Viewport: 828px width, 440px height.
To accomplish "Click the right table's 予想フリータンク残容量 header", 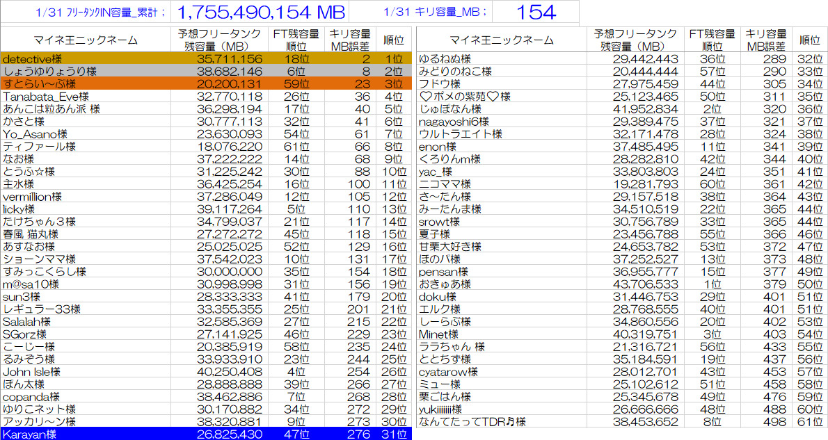I will click(637, 40).
